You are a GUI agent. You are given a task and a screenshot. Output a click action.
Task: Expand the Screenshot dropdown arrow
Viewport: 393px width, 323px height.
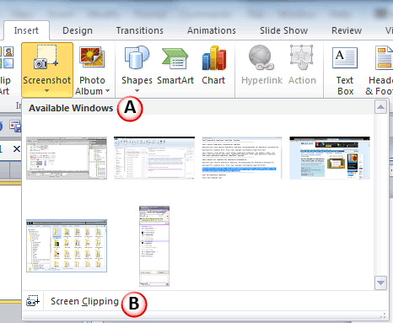pos(46,90)
